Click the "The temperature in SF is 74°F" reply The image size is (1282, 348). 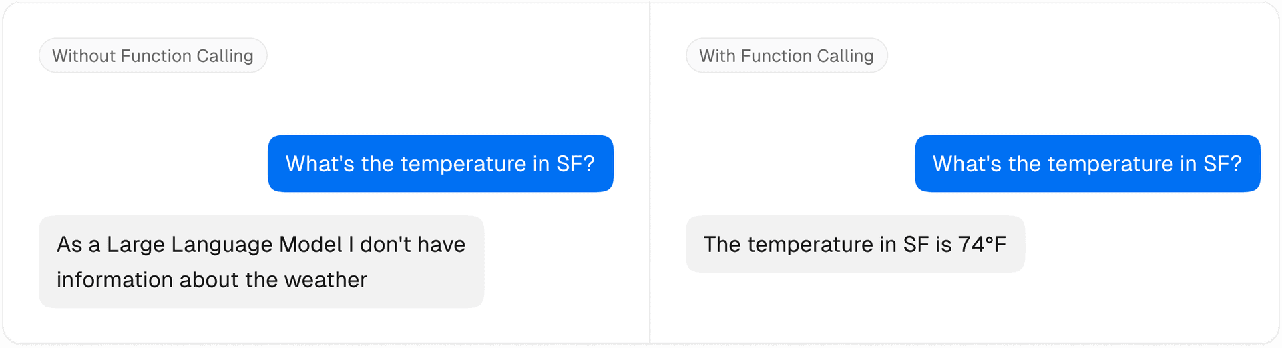[x=855, y=245]
